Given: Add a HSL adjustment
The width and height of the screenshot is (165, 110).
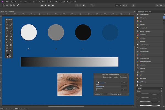Looking at the screenshot, I should point(150,21).
